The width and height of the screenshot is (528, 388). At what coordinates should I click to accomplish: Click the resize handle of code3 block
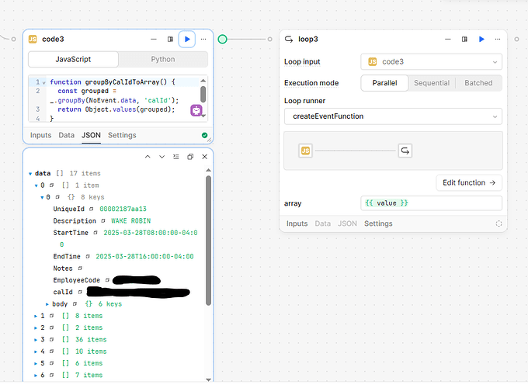pos(210,140)
